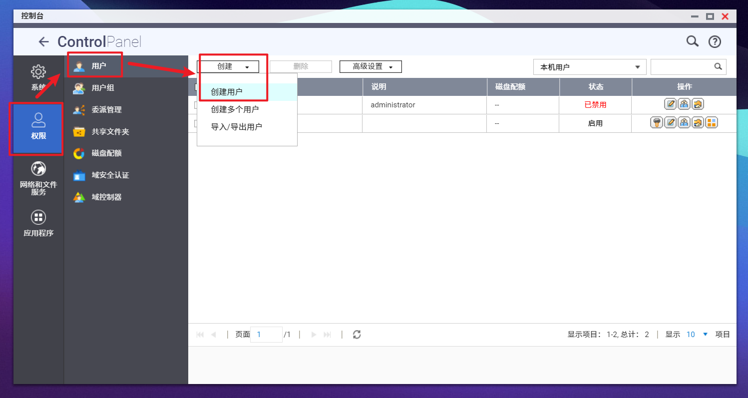Open 磁盘配额 settings

(x=126, y=153)
